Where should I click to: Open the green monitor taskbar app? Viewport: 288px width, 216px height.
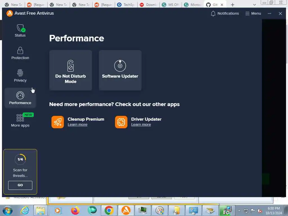coord(143,210)
